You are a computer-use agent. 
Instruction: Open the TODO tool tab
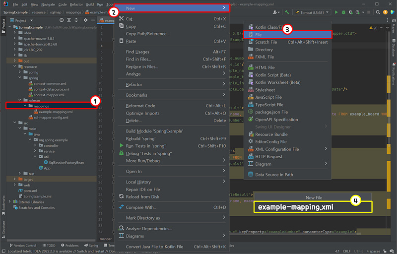[x=49, y=246]
